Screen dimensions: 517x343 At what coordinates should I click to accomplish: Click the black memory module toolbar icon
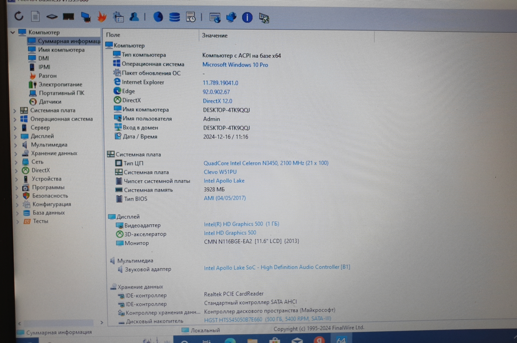tap(68, 17)
